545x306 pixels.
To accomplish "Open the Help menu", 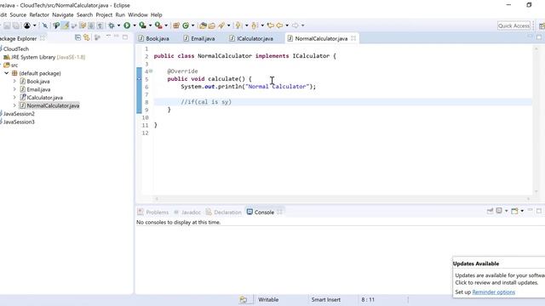I will point(157,15).
